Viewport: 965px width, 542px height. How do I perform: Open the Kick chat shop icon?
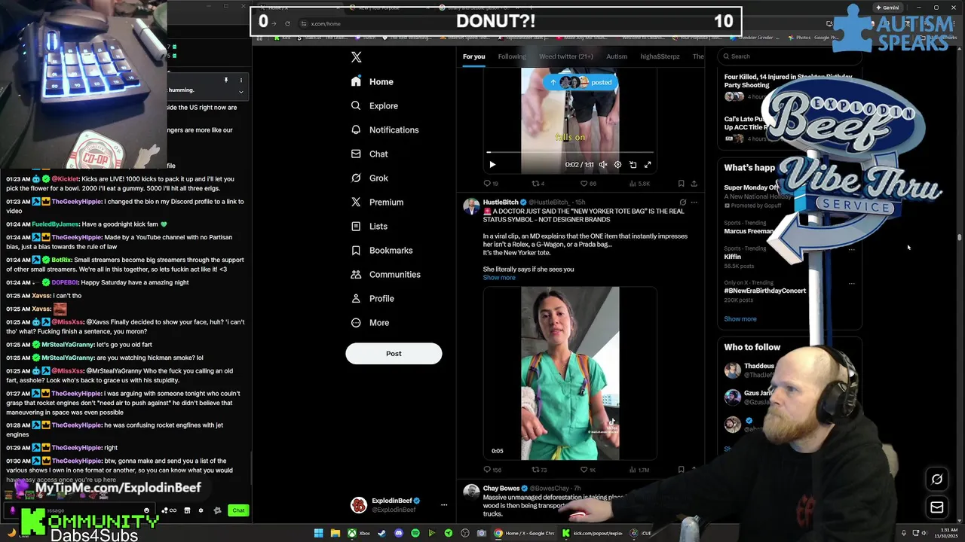tap(187, 510)
